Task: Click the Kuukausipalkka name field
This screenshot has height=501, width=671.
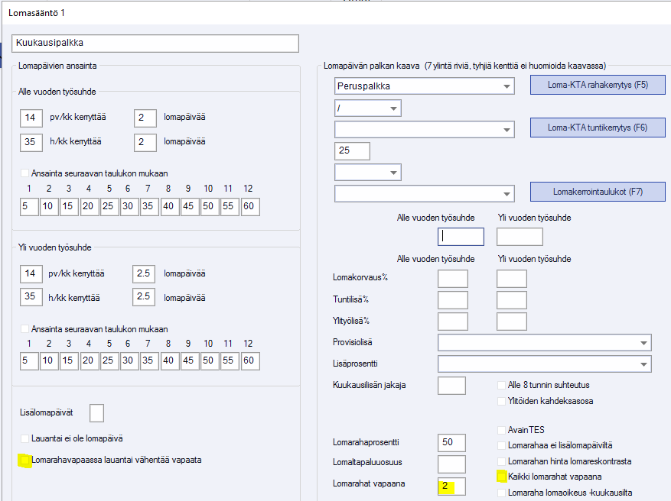Action: pos(156,44)
